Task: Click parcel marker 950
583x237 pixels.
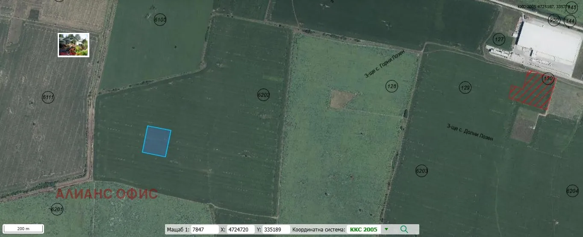Action: [554, 20]
